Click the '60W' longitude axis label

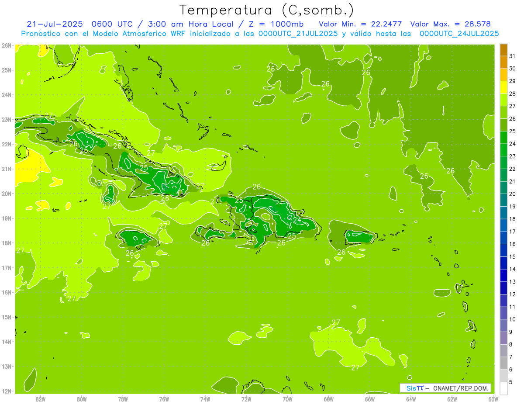point(493,399)
